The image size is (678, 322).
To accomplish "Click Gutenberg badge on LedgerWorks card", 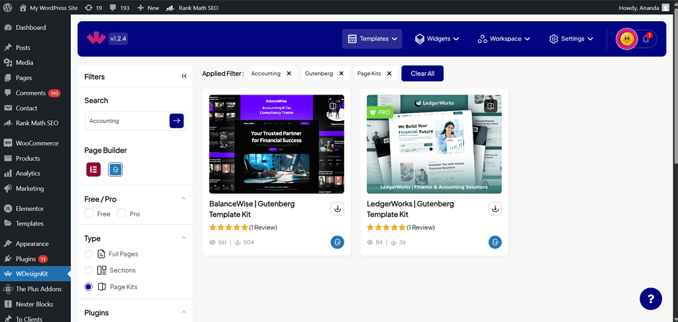I will (495, 242).
